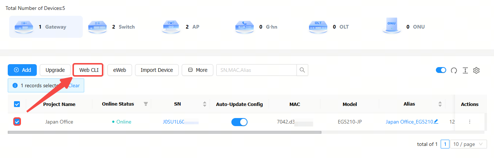Click the refresh icon in the toolbar

click(454, 70)
